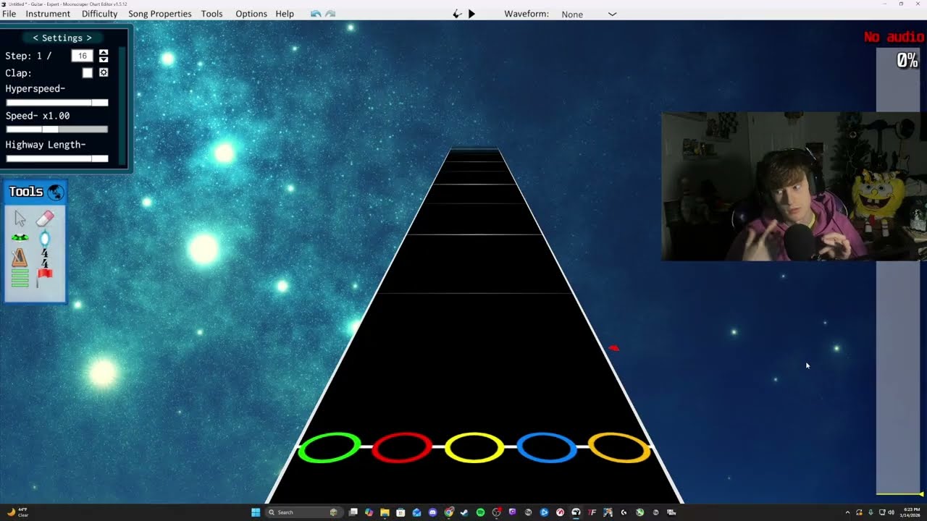Open Spotify from the taskbar
This screenshot has height=521, width=927.
(x=480, y=512)
